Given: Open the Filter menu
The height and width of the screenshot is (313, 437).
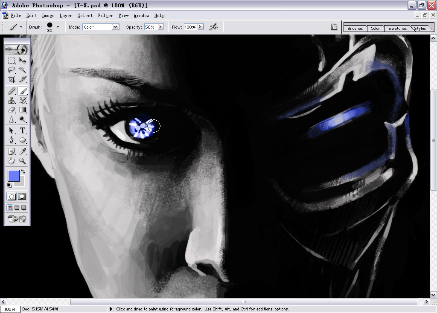Looking at the screenshot, I should click(105, 16).
